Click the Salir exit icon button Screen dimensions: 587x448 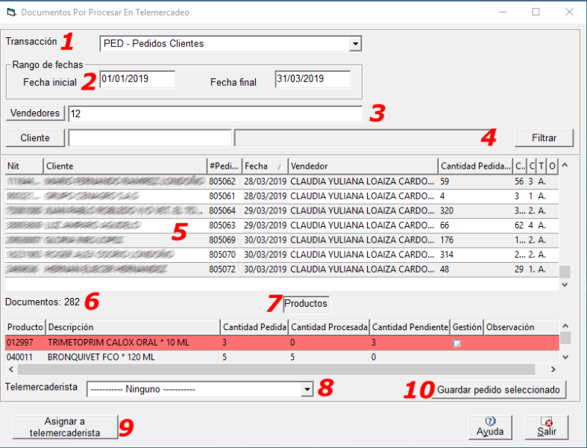(x=547, y=426)
